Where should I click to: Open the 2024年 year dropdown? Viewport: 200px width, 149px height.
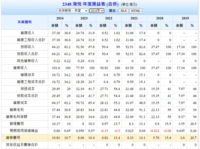click(97, 11)
